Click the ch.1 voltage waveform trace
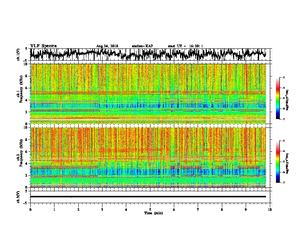Screen dimensions: 304x235 coord(148,54)
